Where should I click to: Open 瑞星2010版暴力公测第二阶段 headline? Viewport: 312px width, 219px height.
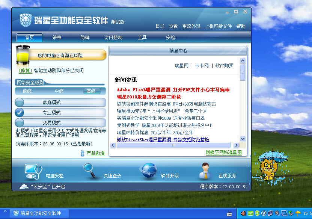click(149, 97)
